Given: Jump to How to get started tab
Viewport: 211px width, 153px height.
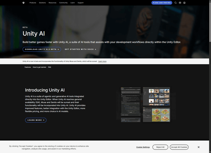Looking at the screenshot, I should pyautogui.click(x=39, y=67).
